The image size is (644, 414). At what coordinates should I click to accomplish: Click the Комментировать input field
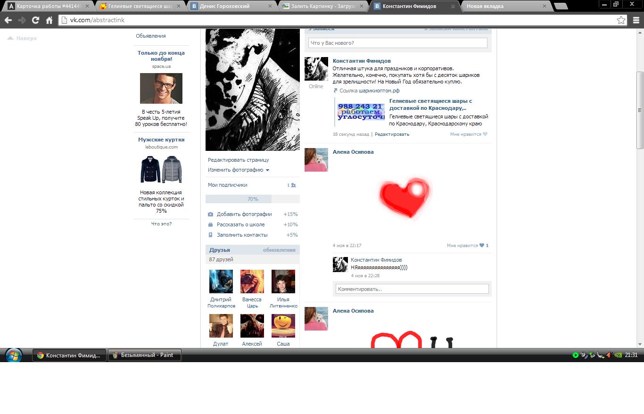coord(412,289)
